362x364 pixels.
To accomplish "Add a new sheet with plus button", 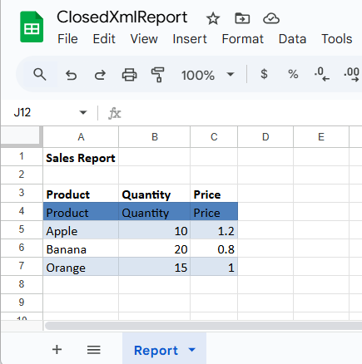I will point(57,350).
